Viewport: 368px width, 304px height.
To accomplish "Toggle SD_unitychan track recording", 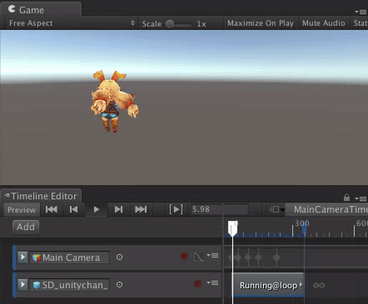I will click(x=198, y=283).
